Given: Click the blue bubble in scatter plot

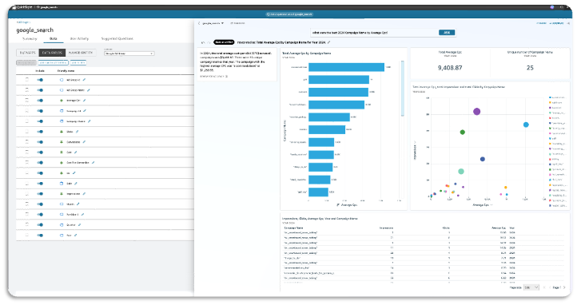Looking at the screenshot, I should [526, 125].
